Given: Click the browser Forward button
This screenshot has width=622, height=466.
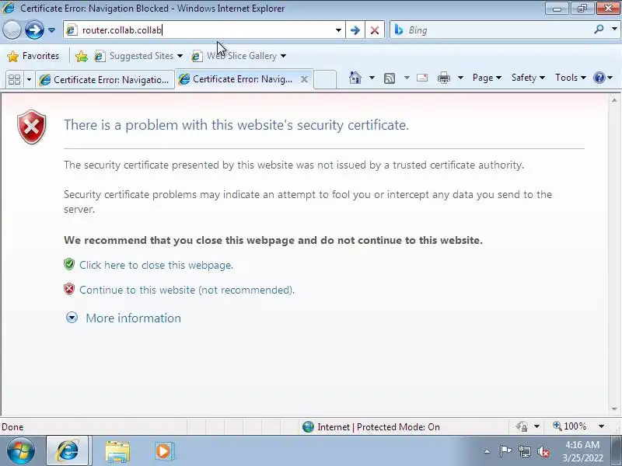Looking at the screenshot, I should point(34,30).
